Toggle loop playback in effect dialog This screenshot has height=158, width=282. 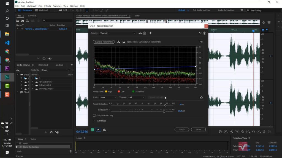click(x=104, y=129)
